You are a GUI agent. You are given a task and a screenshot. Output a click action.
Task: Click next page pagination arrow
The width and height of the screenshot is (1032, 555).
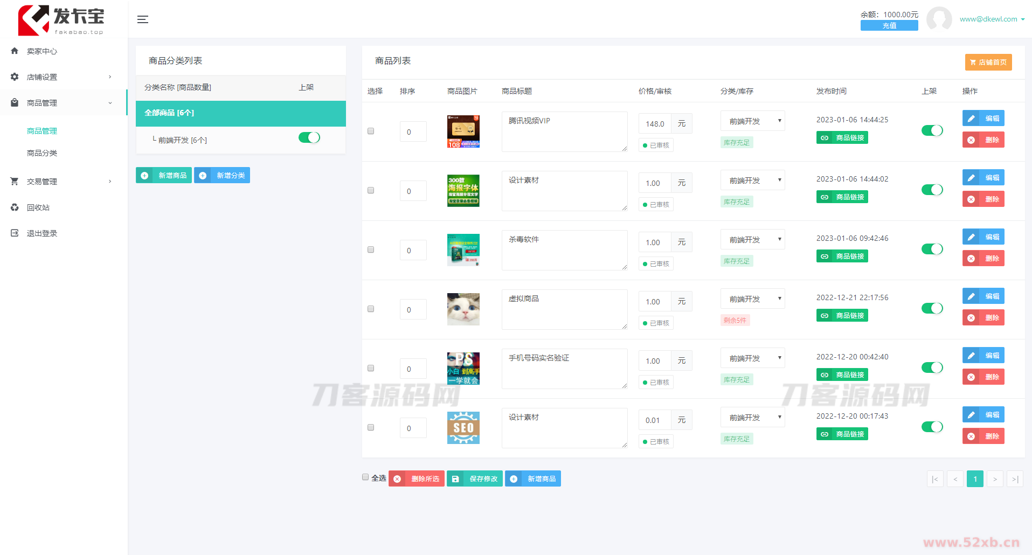(x=995, y=479)
